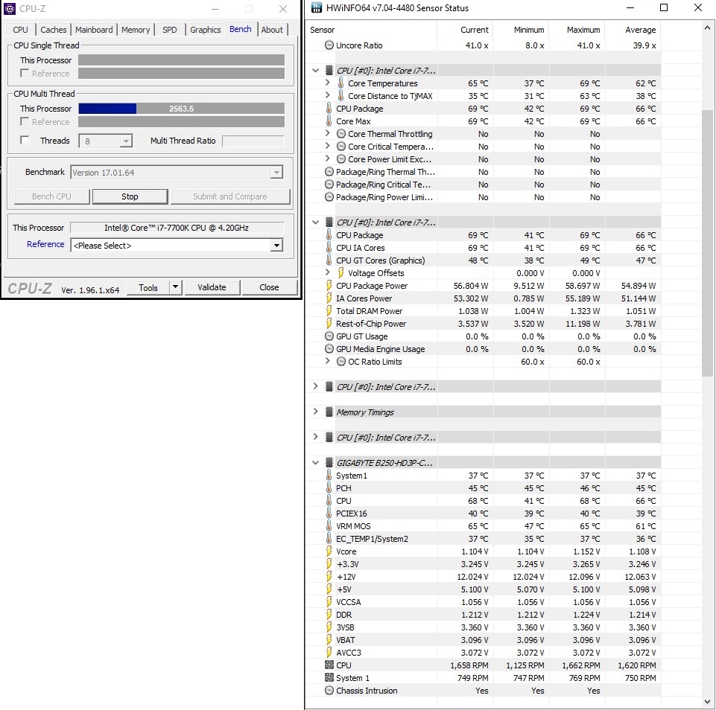
Task: Click the Close button in CPU-Z
Action: coord(269,287)
